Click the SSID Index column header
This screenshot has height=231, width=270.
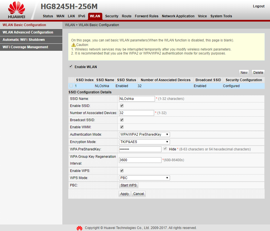click(85, 80)
